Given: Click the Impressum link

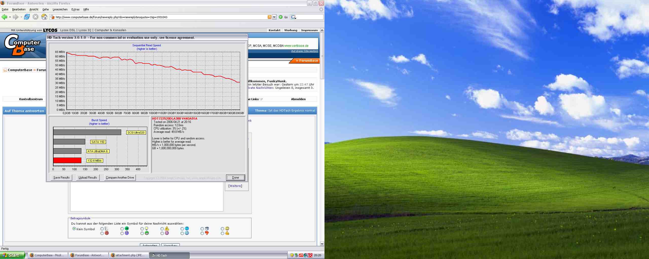Looking at the screenshot, I should tap(309, 30).
